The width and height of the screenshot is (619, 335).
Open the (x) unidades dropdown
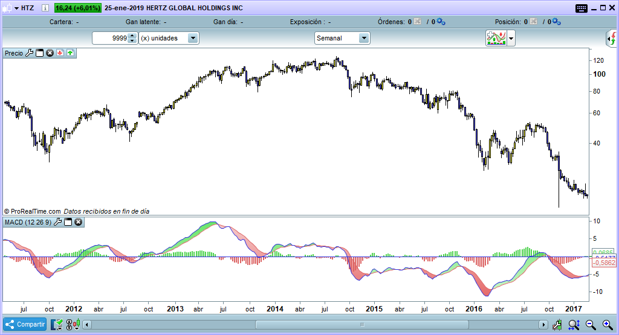[x=192, y=38]
